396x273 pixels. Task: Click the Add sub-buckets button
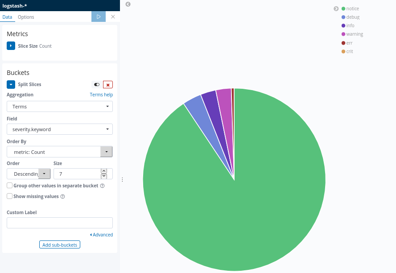[60, 244]
